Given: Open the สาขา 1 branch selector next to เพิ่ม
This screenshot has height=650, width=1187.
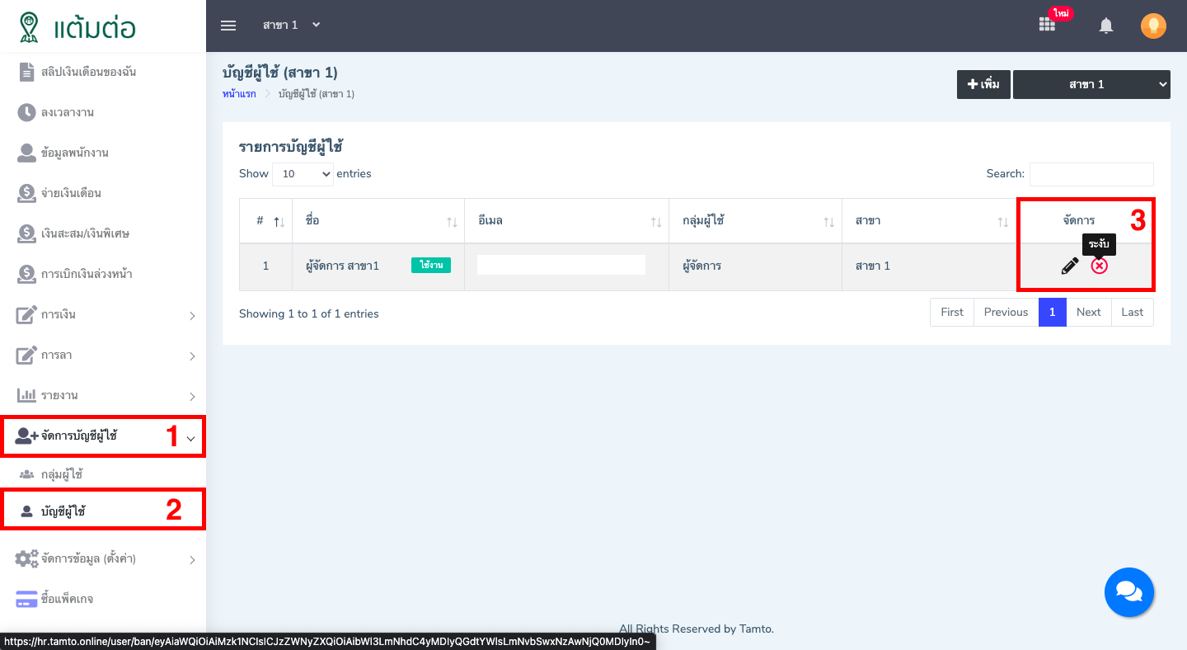Looking at the screenshot, I should pyautogui.click(x=1091, y=84).
